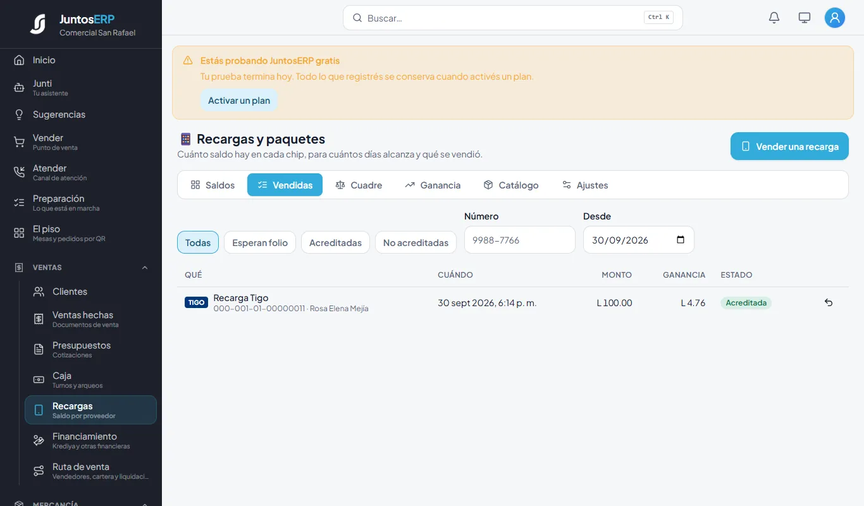Image resolution: width=864 pixels, height=506 pixels.
Task: Filter by No acreditadas
Action: [416, 242]
